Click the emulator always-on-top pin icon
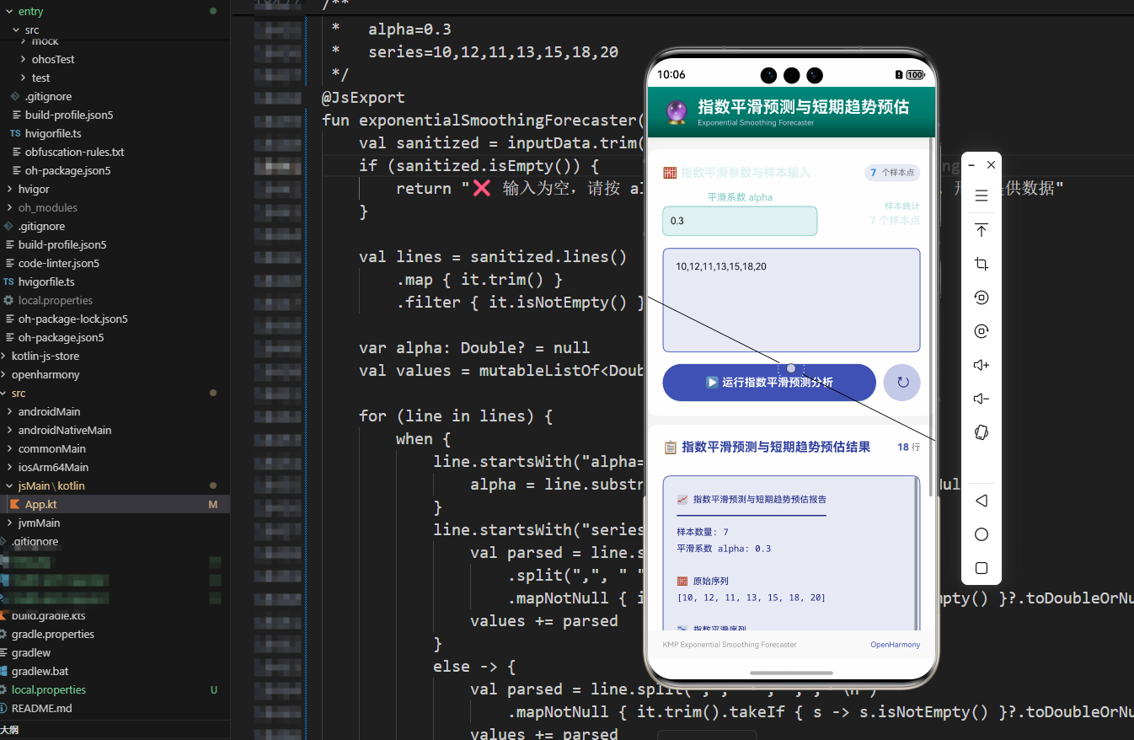Image resolution: width=1134 pixels, height=740 pixels. (x=981, y=230)
